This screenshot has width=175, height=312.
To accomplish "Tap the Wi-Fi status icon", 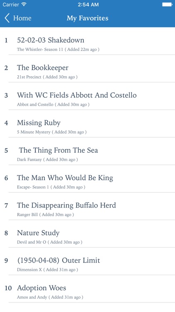I will 24,5.
